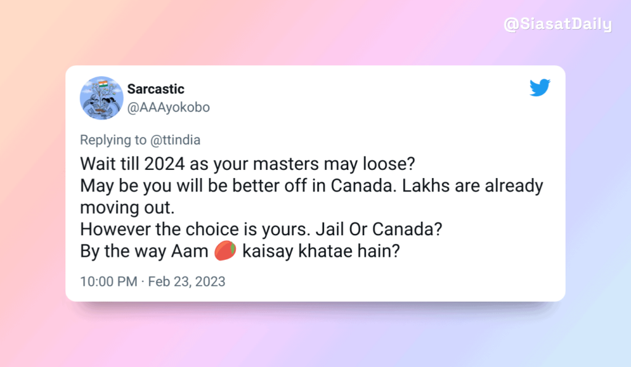Open the Sarcastic display name
The width and height of the screenshot is (631, 367).
pyautogui.click(x=156, y=89)
